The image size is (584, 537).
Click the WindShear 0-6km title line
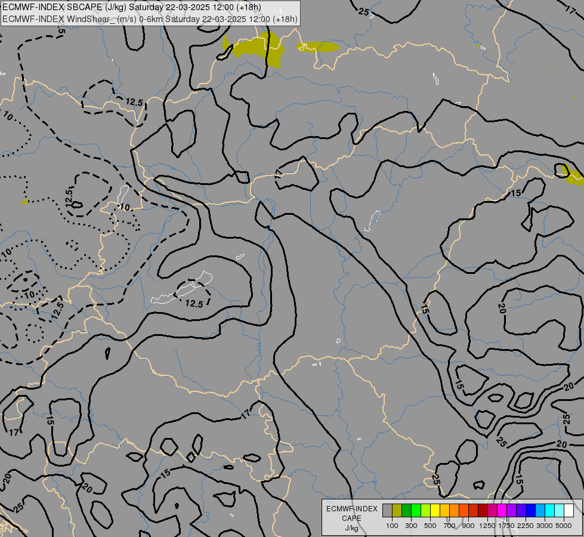(150, 19)
